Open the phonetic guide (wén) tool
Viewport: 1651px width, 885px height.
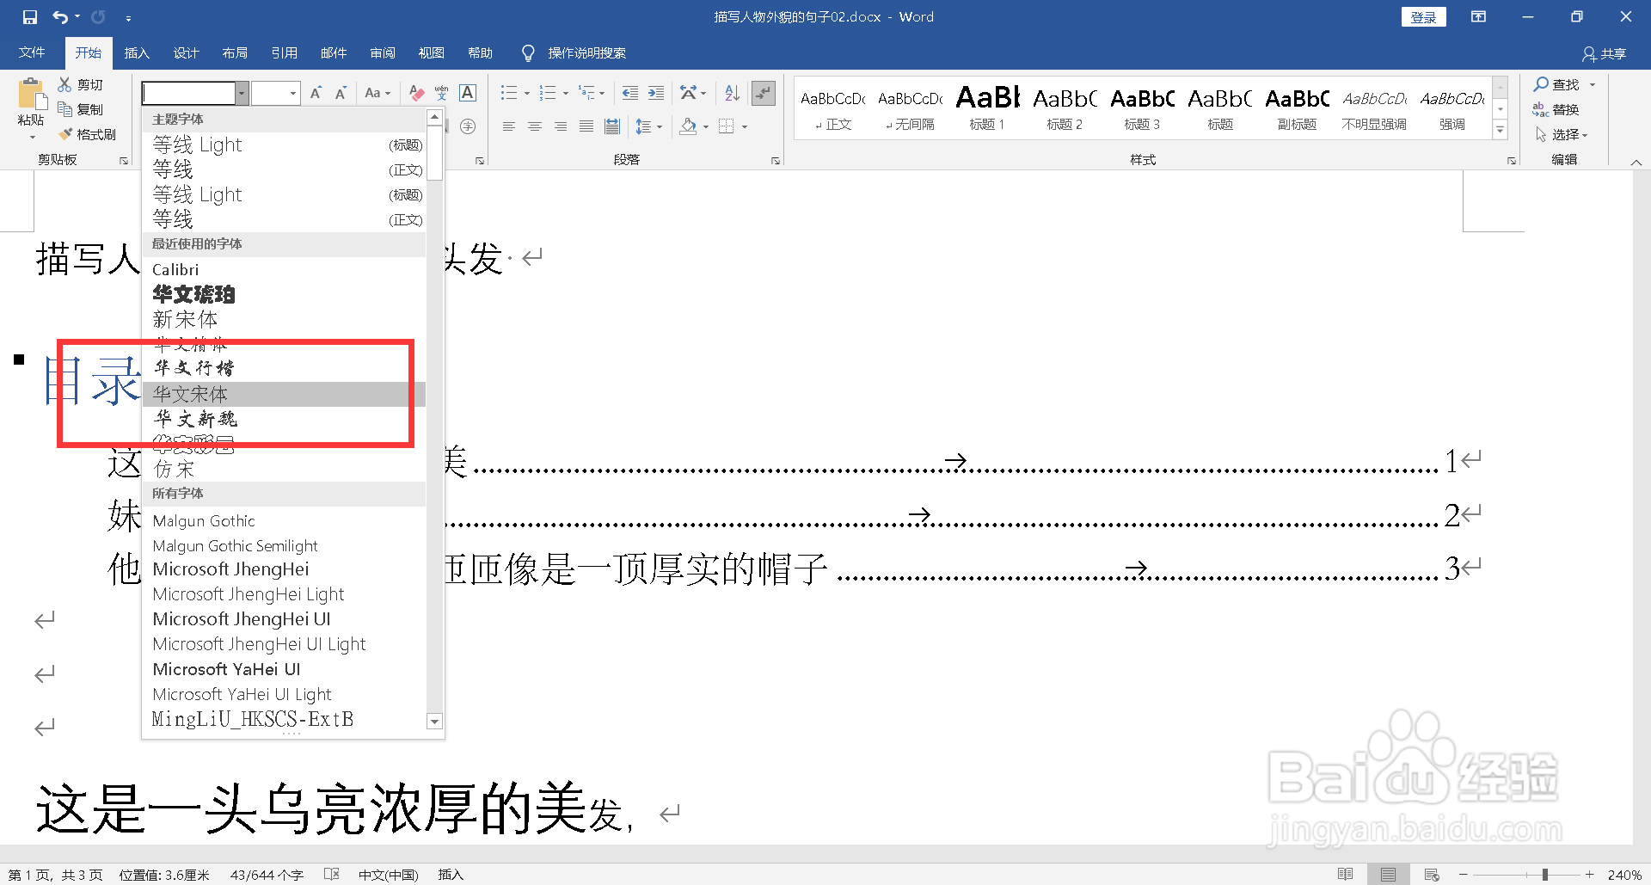click(442, 93)
